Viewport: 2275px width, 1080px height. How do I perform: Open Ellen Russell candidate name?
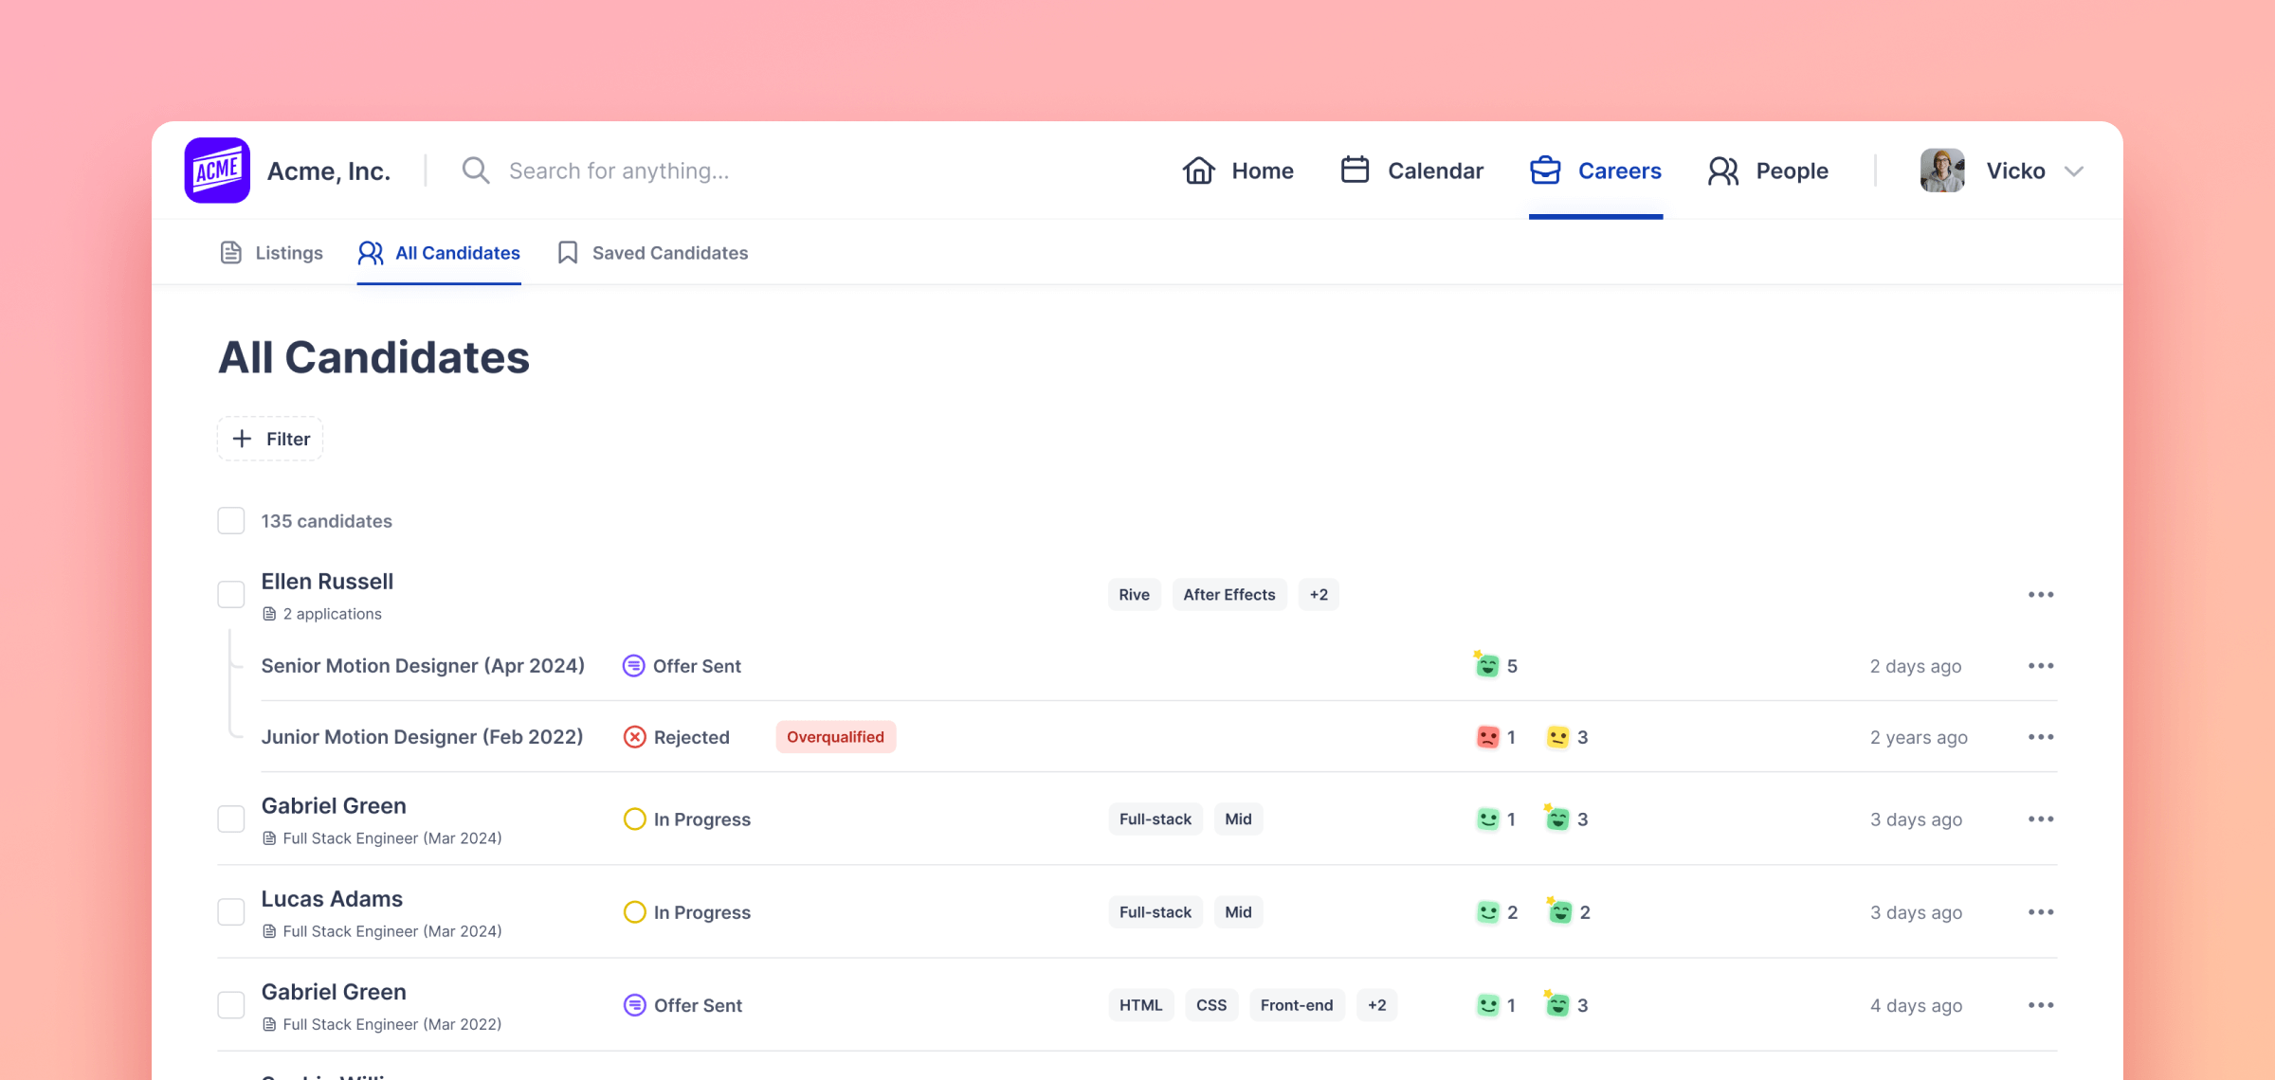(327, 581)
